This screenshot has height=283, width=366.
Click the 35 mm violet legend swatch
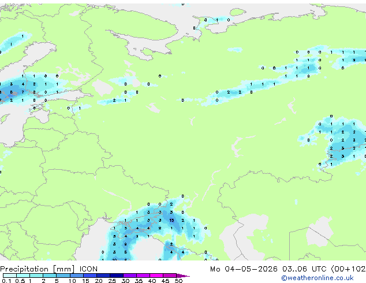pos(143,275)
